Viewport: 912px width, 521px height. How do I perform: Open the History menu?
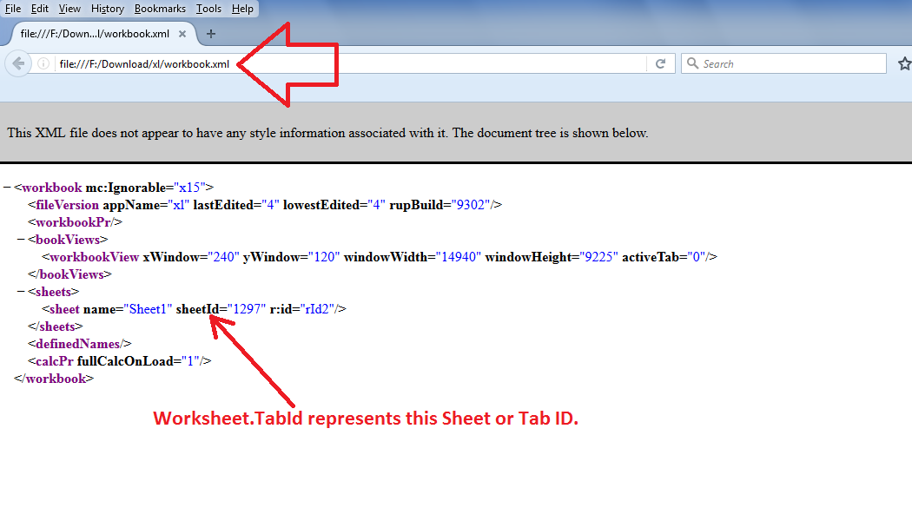pos(107,8)
